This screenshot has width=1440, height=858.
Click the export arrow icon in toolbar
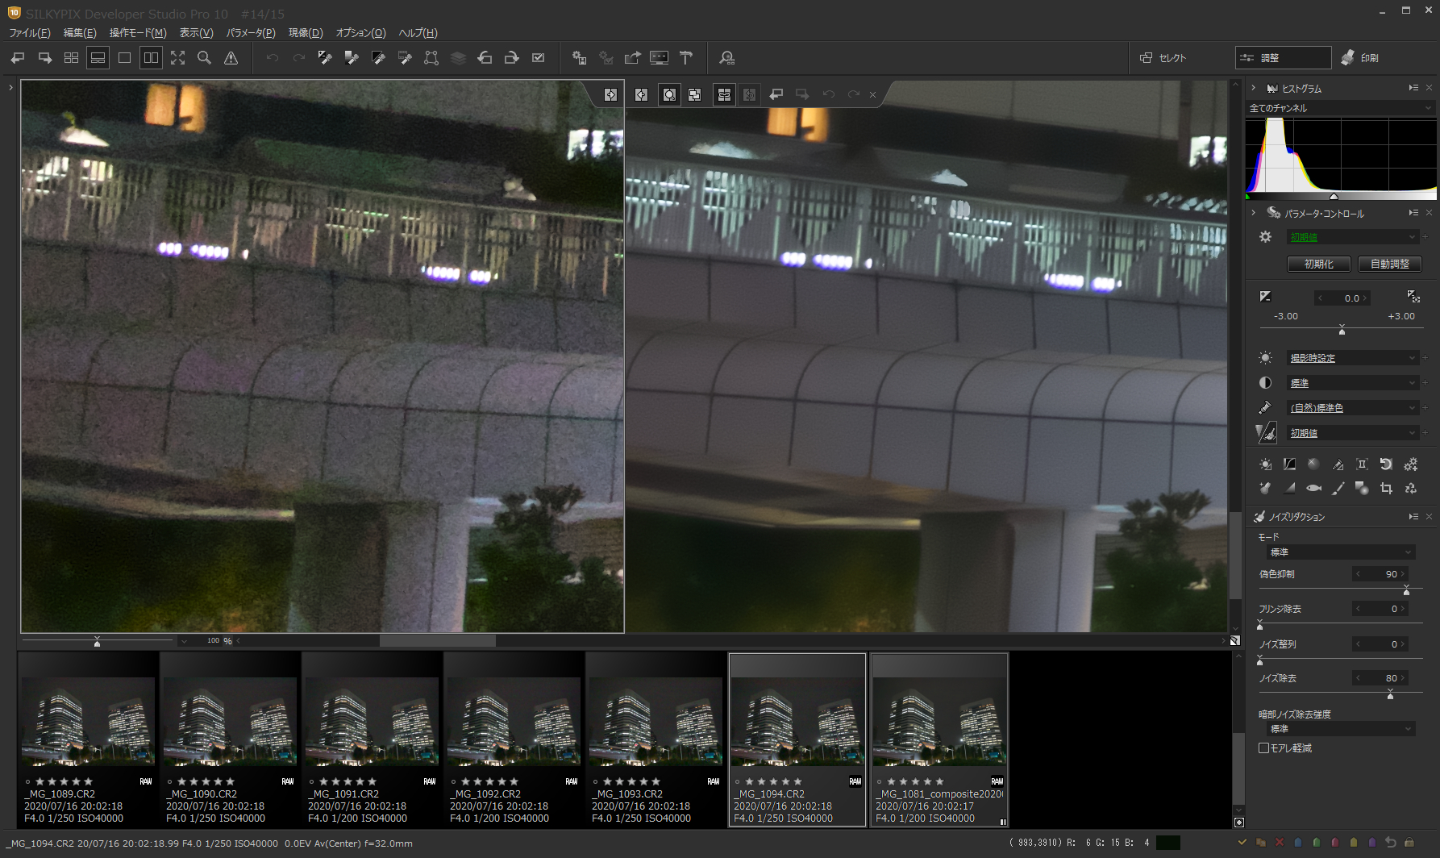pyautogui.click(x=632, y=58)
